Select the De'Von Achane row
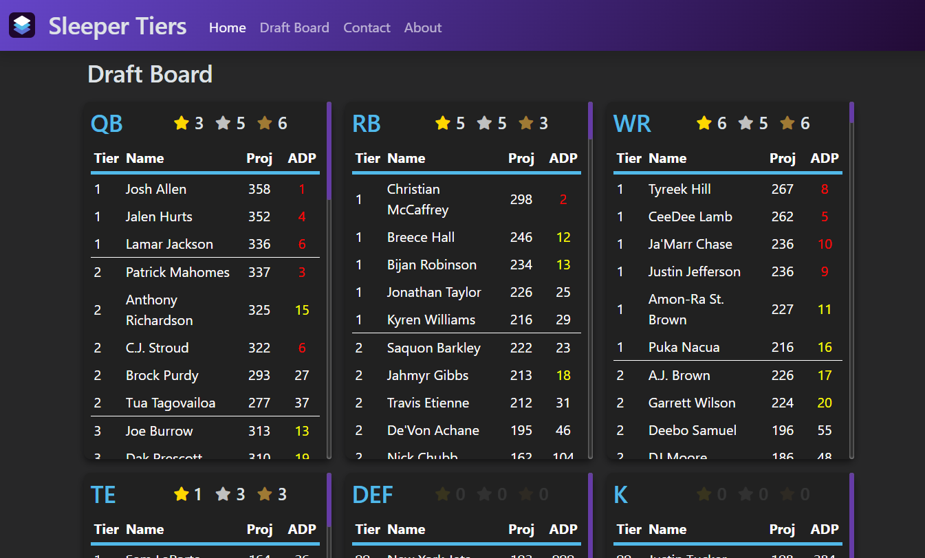 (466, 430)
